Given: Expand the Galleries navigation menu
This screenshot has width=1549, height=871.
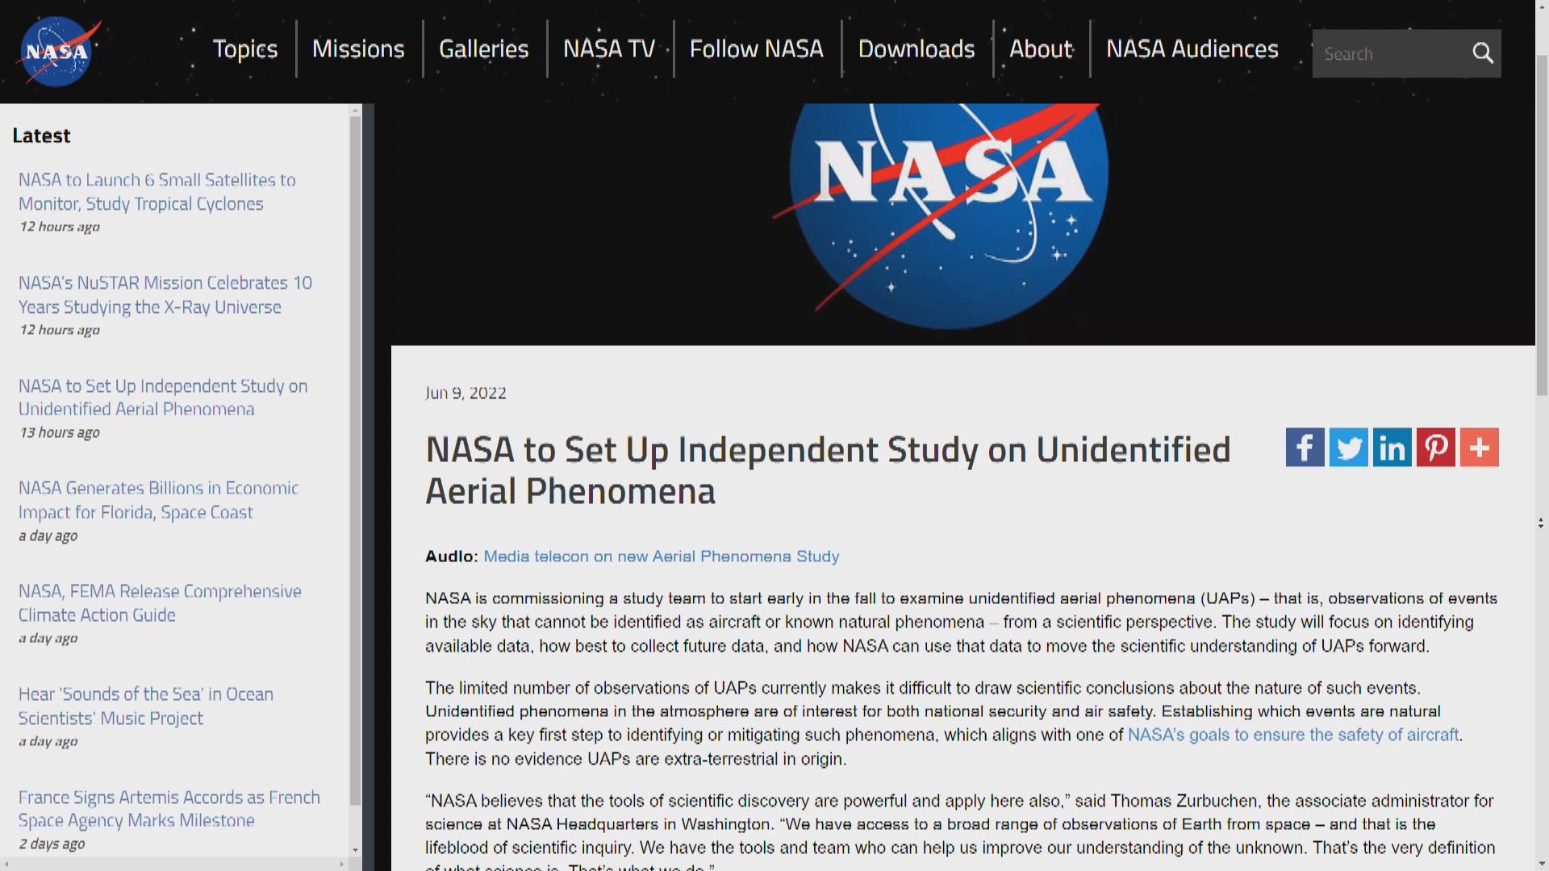Looking at the screenshot, I should tap(483, 49).
